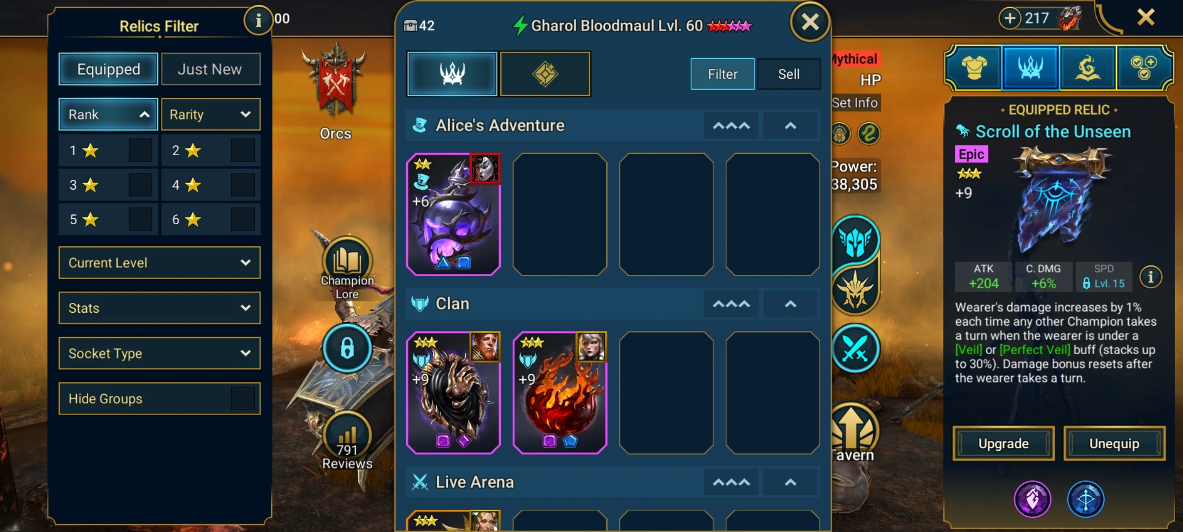Tap the champion lock icon
The image size is (1183, 532).
(x=347, y=348)
